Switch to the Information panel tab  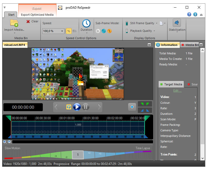167,45
